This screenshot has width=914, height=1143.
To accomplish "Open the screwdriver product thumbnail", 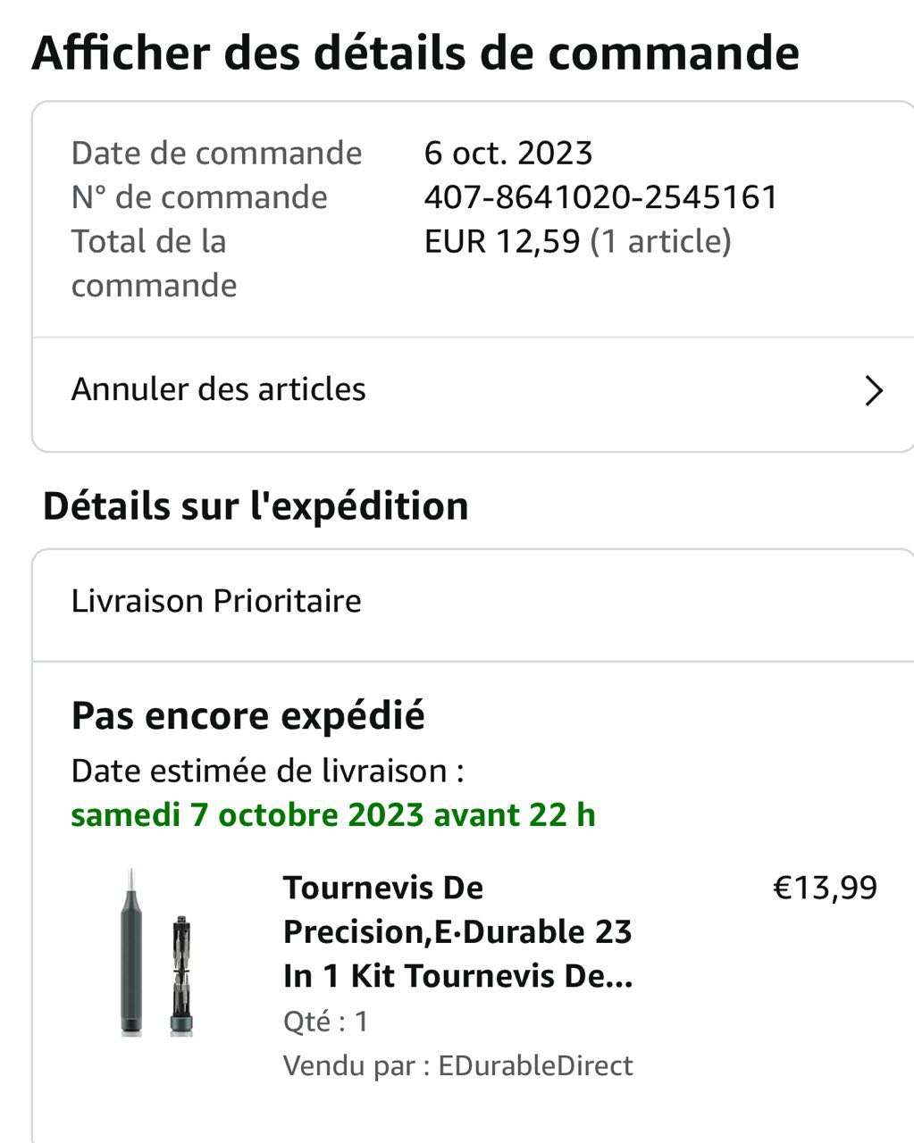I will pos(158,952).
